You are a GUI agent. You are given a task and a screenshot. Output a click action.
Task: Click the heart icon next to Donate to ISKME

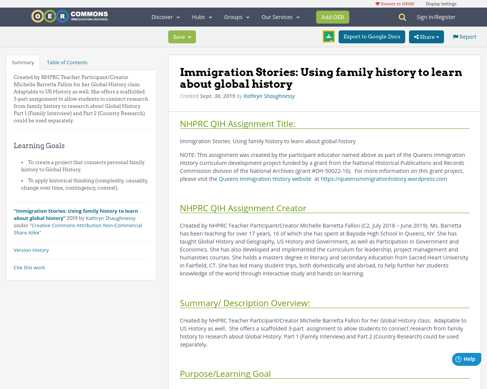coord(377,3)
